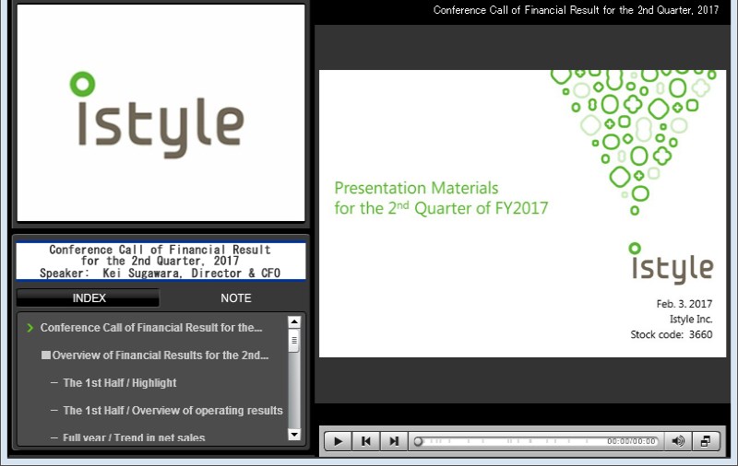
Task: Jump to 'Overview of Financial Results for the 2nd...'
Action: click(x=160, y=355)
